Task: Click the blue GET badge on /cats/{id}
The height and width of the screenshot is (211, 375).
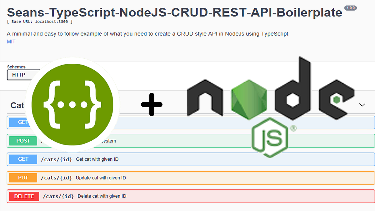Action: [22, 159]
